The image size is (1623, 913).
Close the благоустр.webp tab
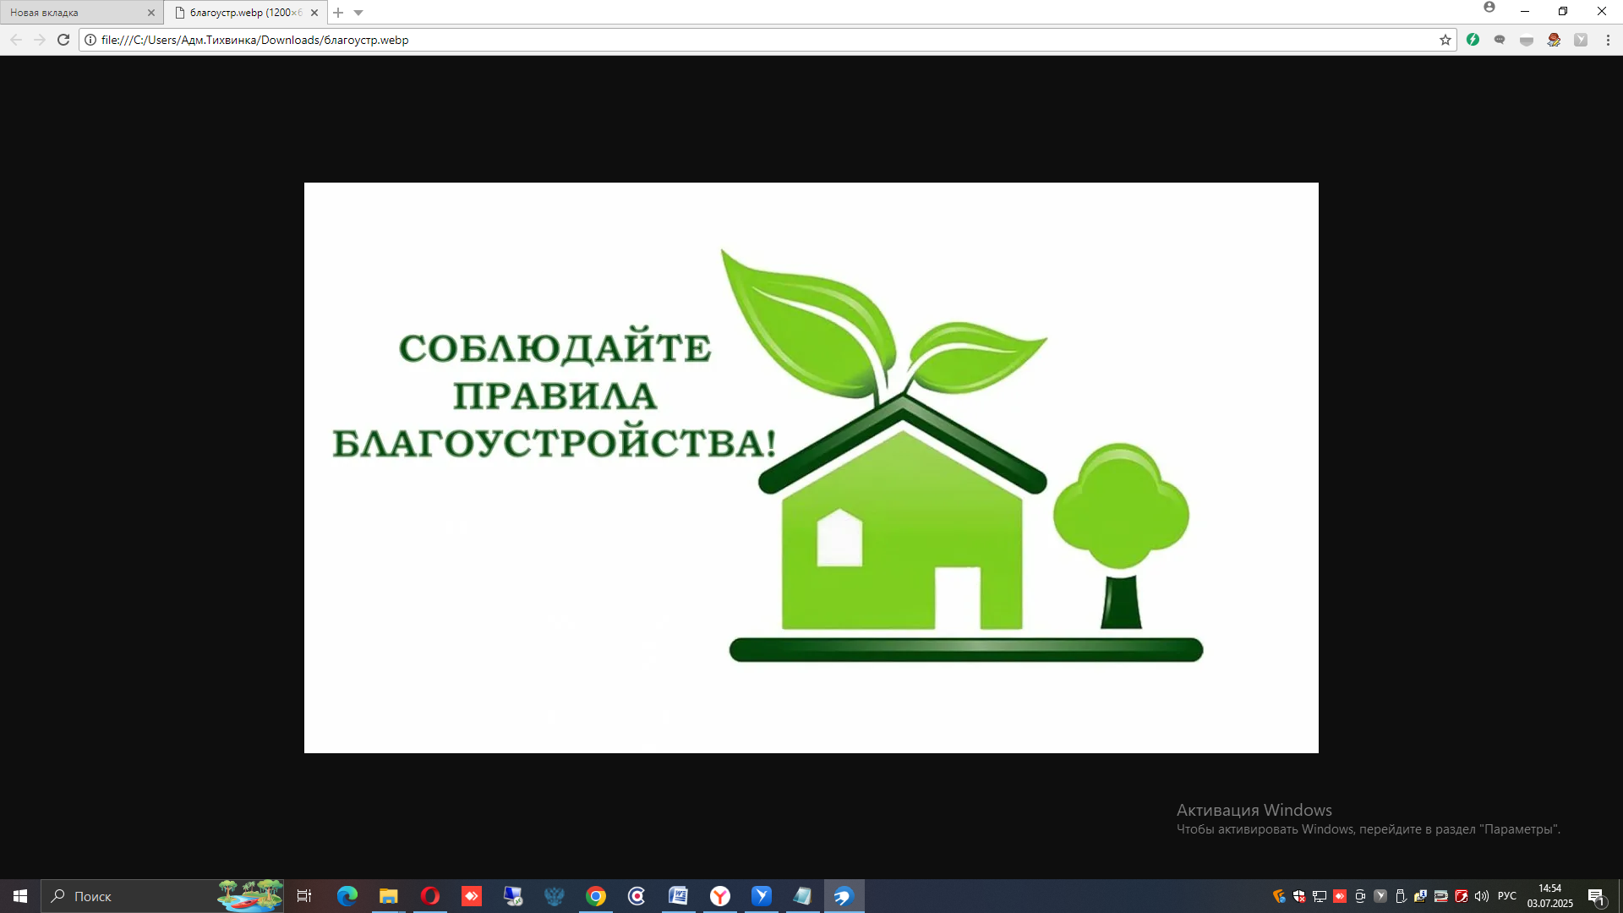(x=314, y=13)
